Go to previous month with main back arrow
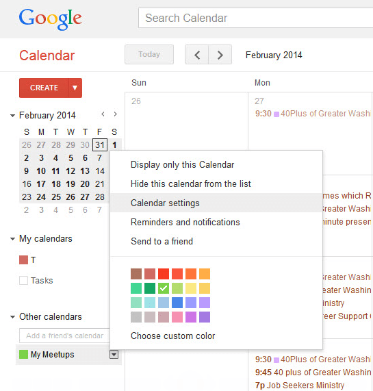Image resolution: width=373 pixels, height=391 pixels. tap(197, 55)
